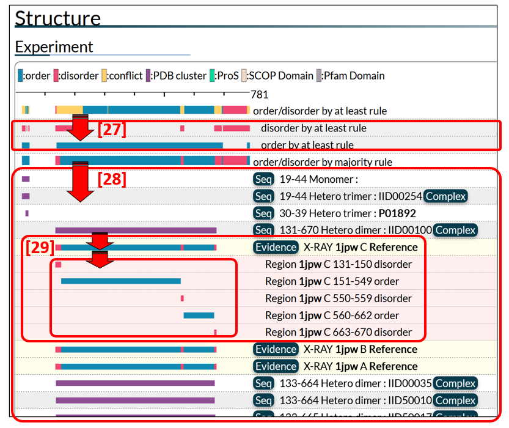Open the Complex badge for IID00035
Screen dimensions: 509x428
tap(455, 383)
